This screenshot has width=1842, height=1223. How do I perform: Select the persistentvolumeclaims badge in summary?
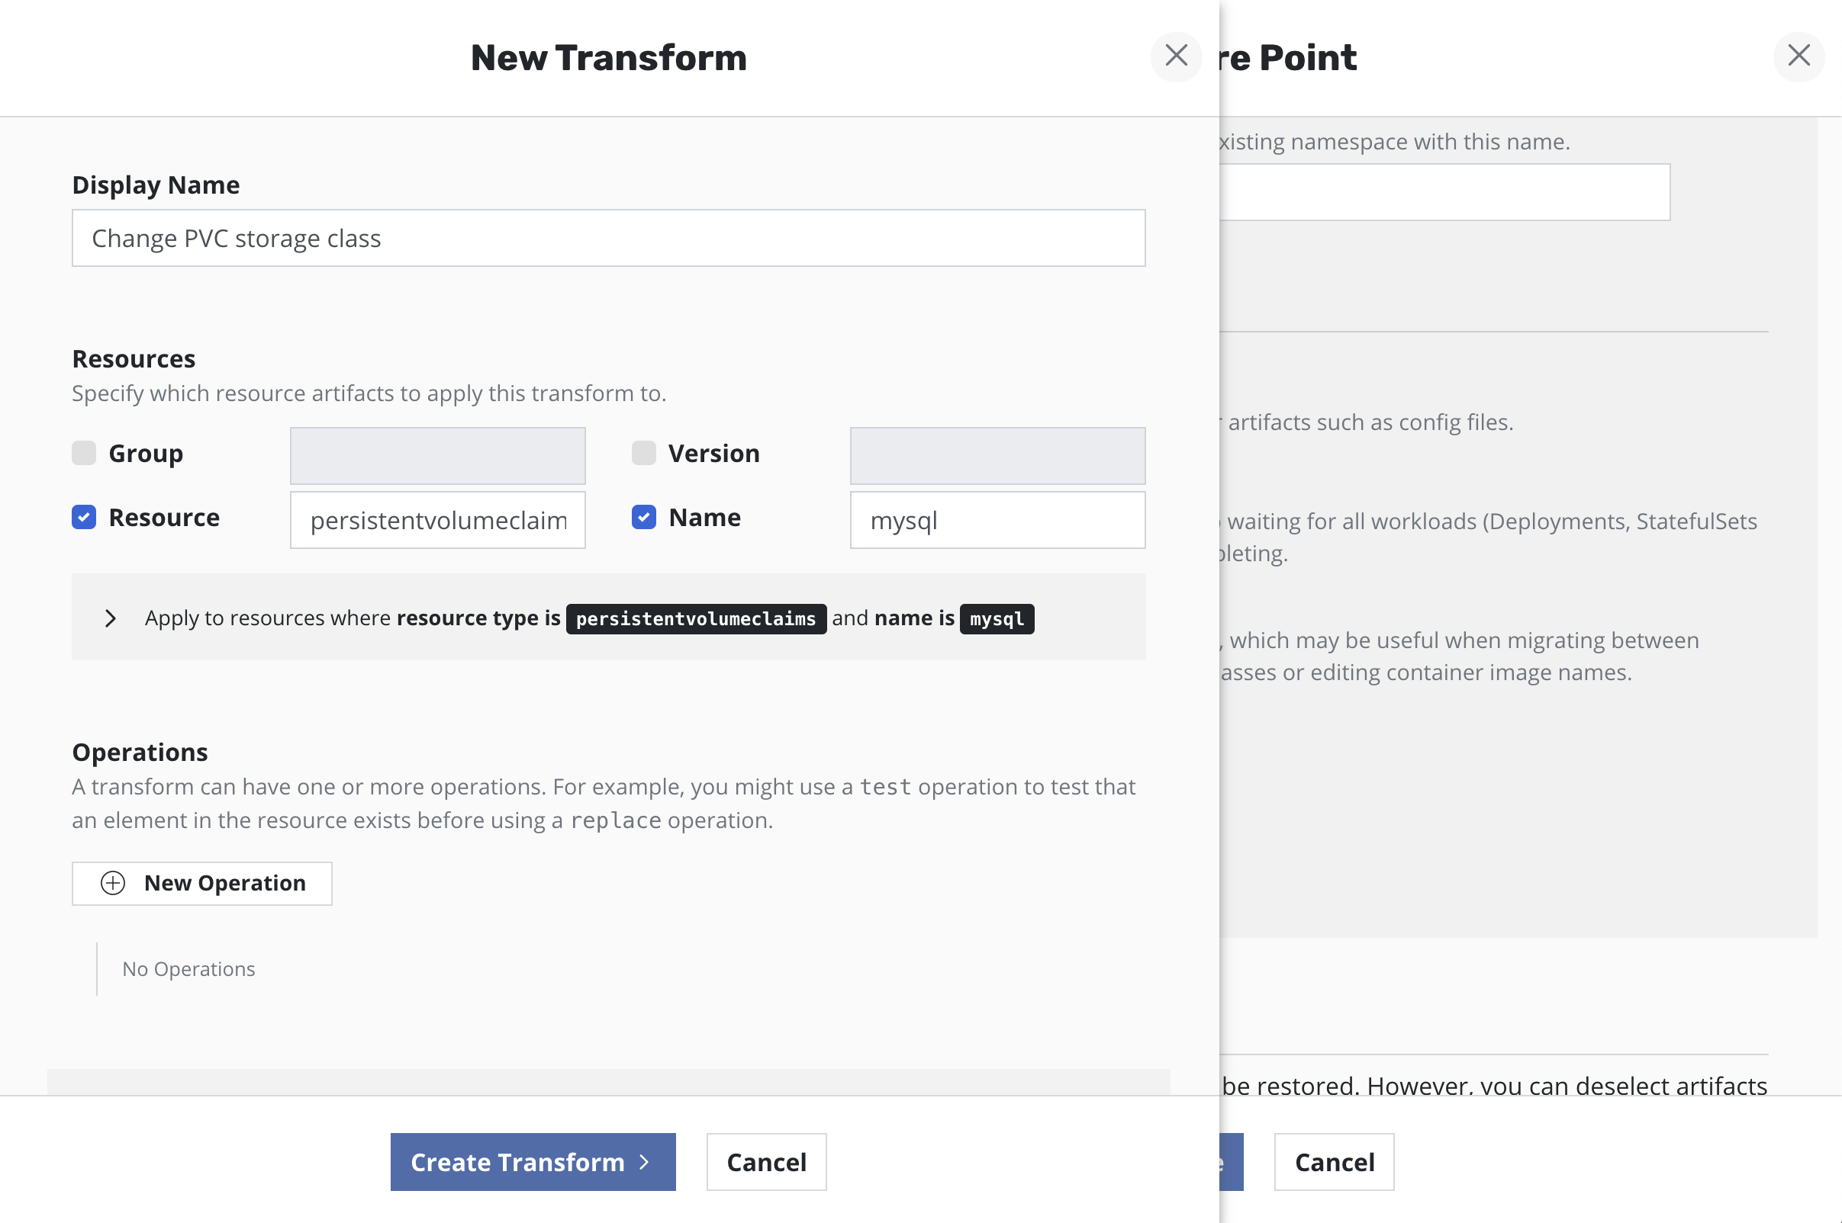pos(696,618)
